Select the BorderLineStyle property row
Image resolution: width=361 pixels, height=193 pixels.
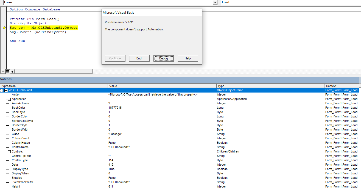click(180, 121)
